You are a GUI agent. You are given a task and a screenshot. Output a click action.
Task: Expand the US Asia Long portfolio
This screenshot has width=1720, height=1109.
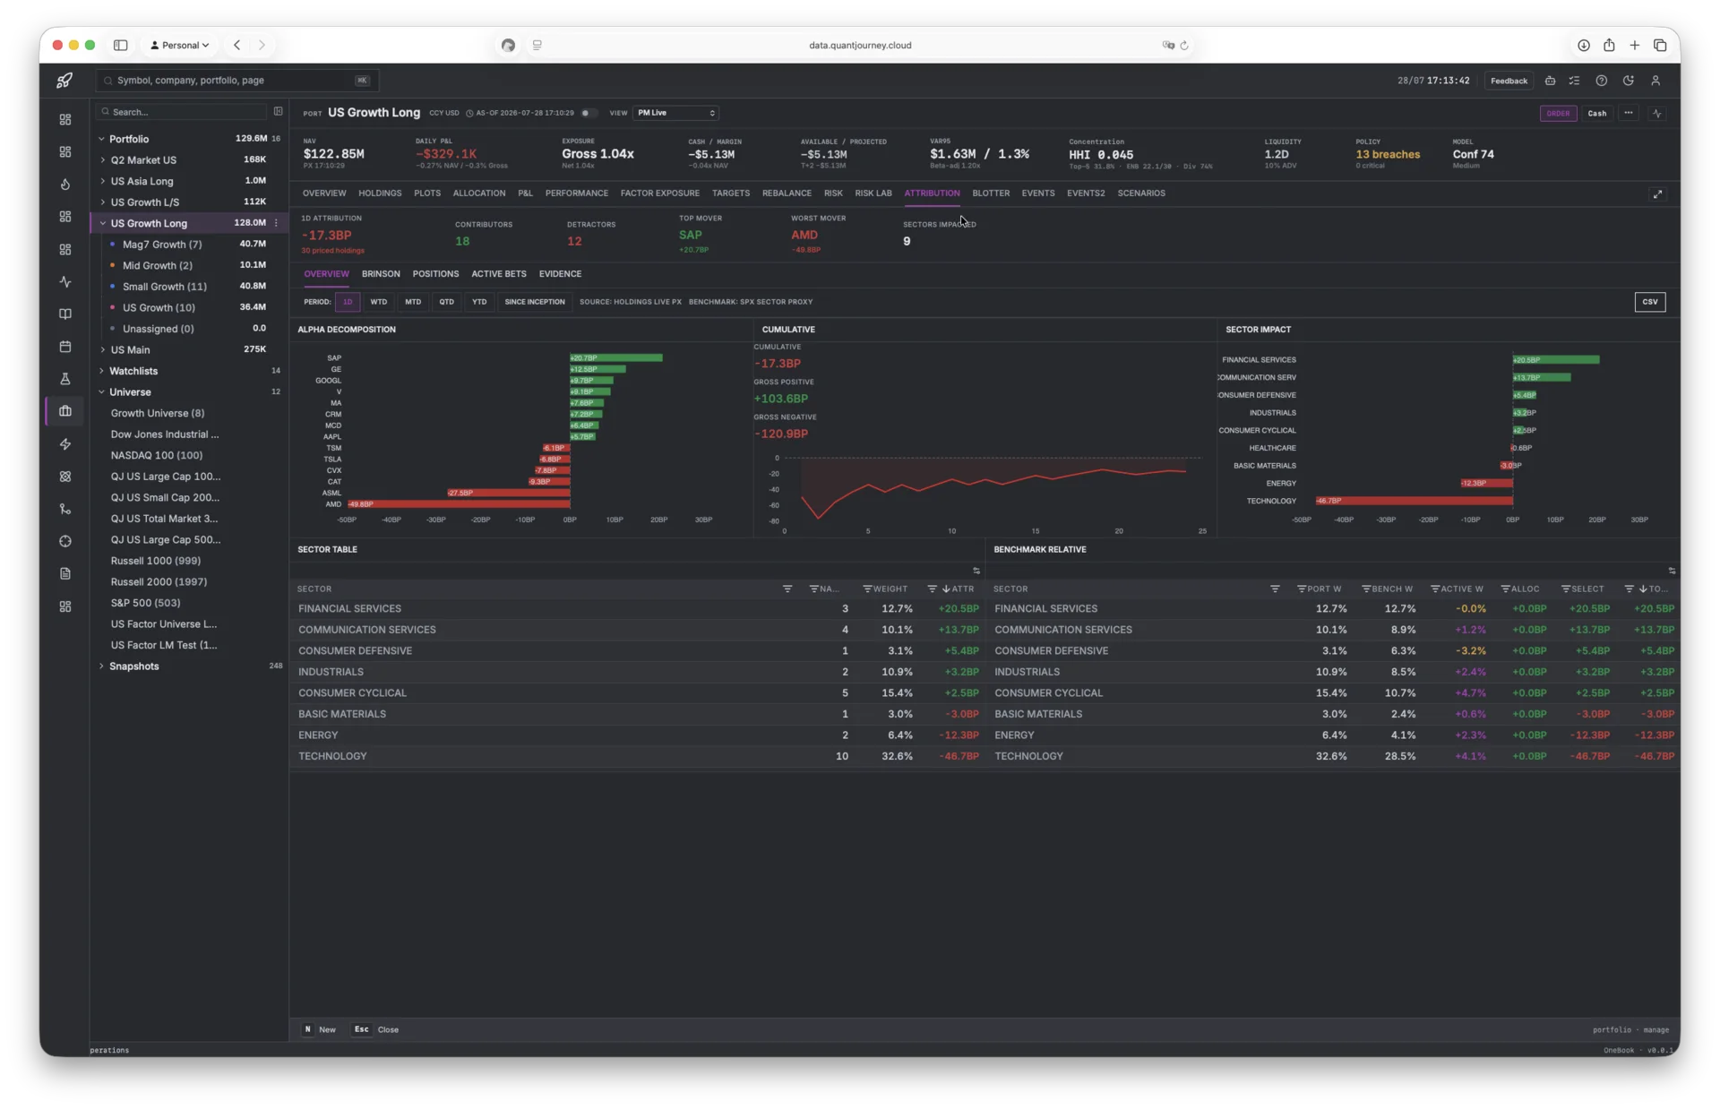(103, 181)
